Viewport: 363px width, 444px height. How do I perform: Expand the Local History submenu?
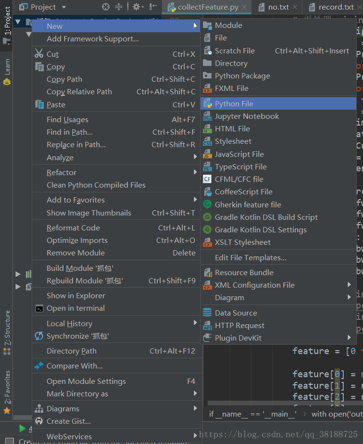tap(195, 322)
